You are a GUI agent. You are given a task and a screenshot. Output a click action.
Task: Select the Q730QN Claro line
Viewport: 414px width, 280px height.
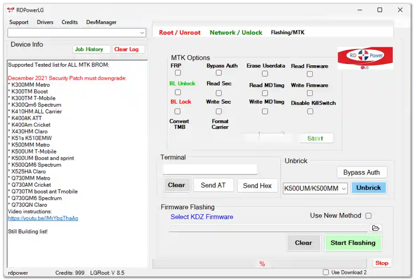28,205
